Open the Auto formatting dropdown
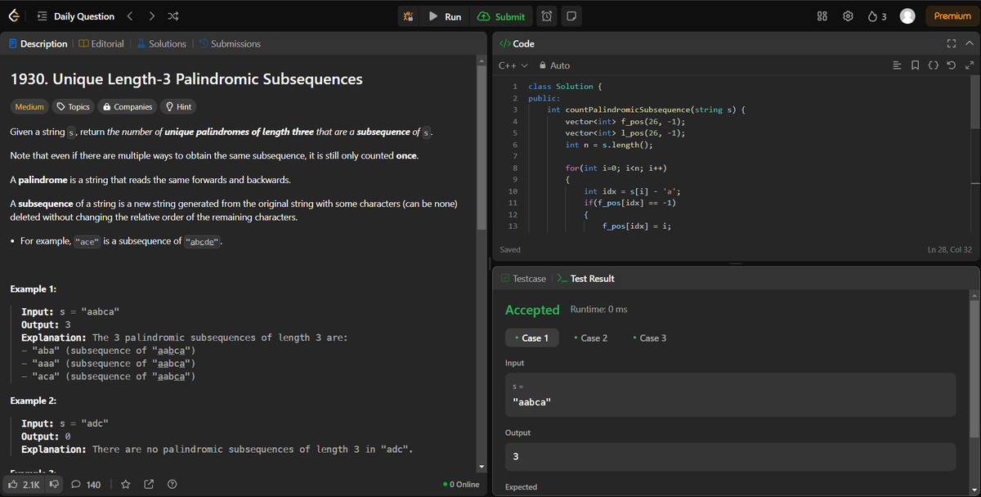 click(x=553, y=65)
